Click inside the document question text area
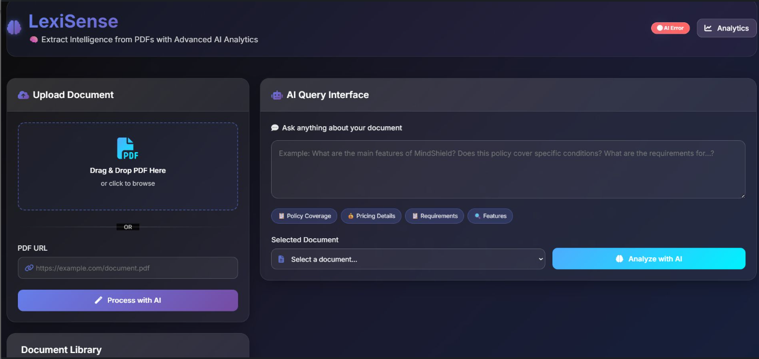 pyautogui.click(x=508, y=169)
